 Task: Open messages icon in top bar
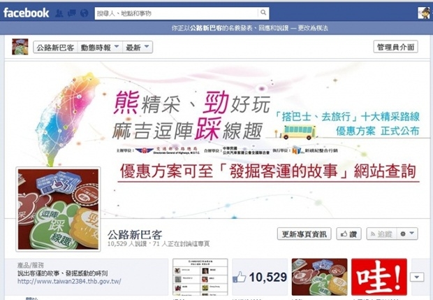point(71,13)
